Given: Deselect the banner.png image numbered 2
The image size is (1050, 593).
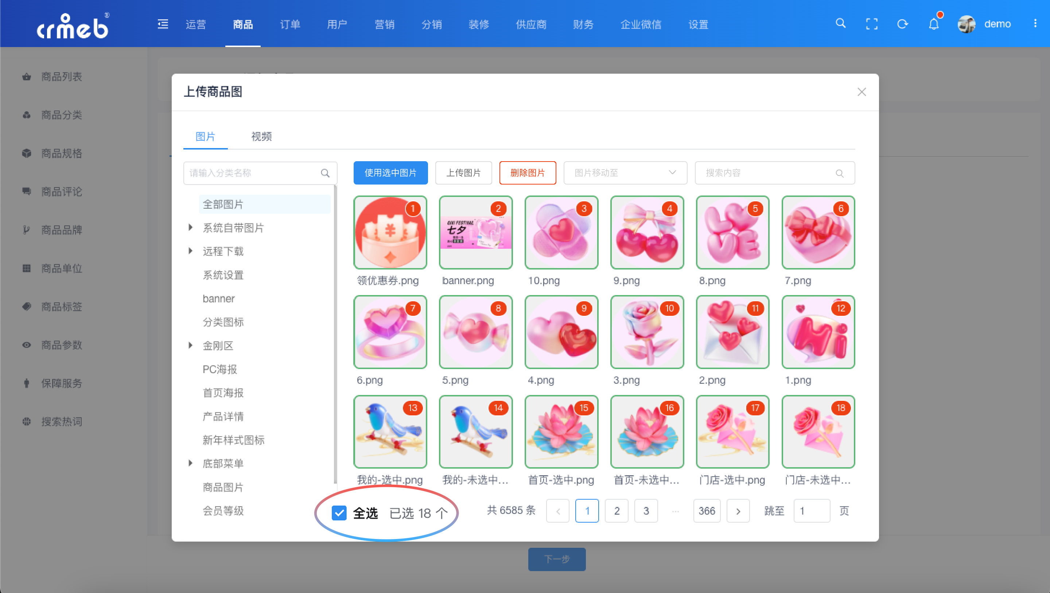Looking at the screenshot, I should tap(476, 232).
